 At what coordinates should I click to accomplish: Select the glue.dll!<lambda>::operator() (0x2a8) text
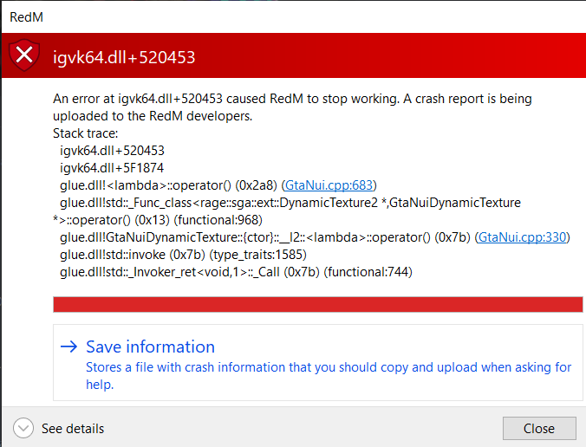click(x=168, y=185)
